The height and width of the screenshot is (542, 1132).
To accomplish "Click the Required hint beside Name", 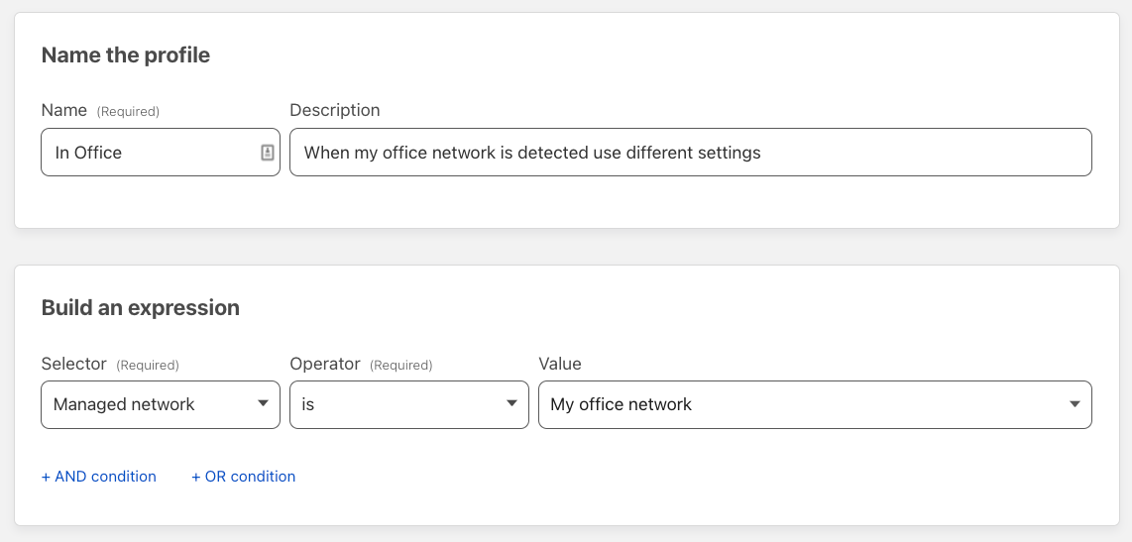I will pyautogui.click(x=128, y=112).
